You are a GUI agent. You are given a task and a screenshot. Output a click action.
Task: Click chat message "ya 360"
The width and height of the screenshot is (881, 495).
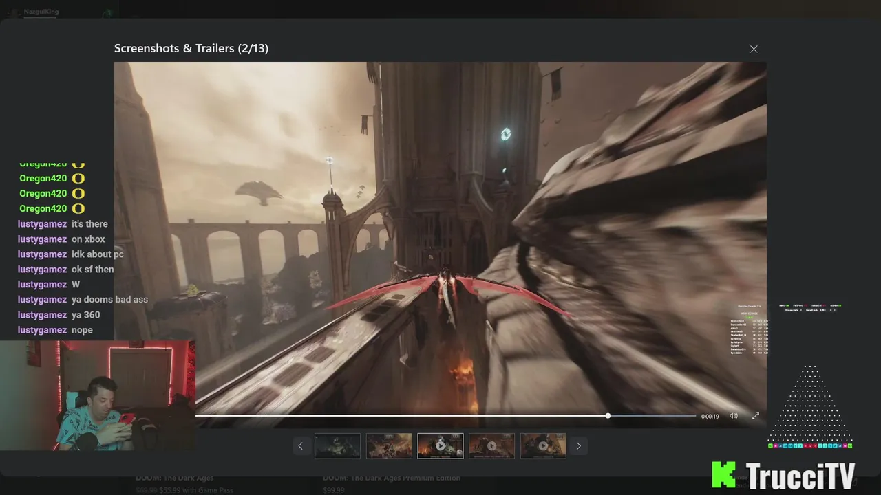[x=85, y=315]
